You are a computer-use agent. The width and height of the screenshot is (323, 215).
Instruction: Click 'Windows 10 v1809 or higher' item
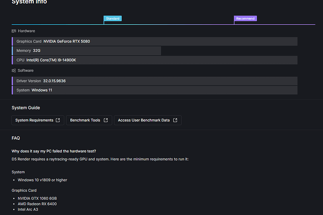pos(42,180)
